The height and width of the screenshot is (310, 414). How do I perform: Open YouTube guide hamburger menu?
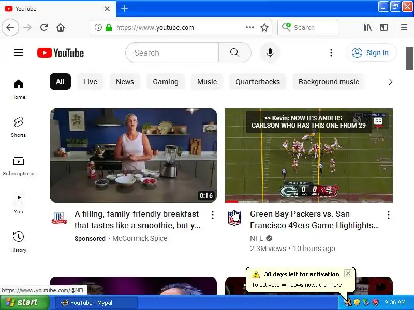[19, 53]
